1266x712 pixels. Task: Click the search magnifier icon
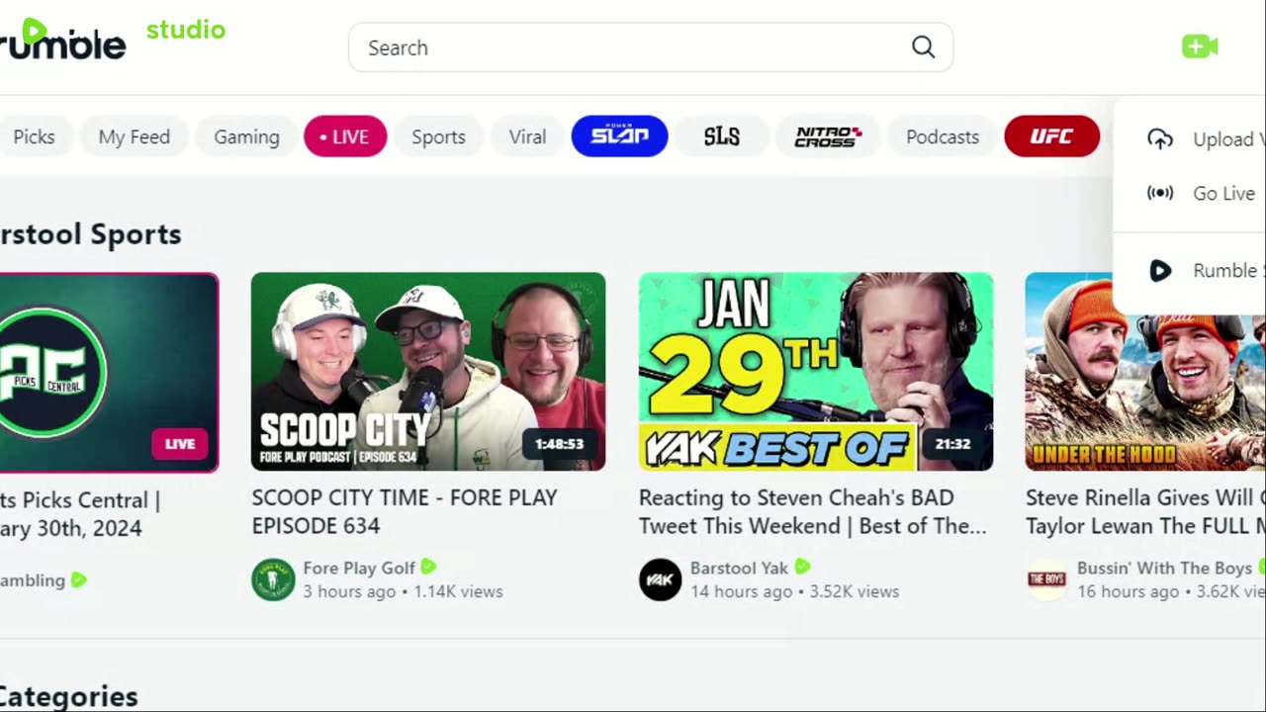923,47
